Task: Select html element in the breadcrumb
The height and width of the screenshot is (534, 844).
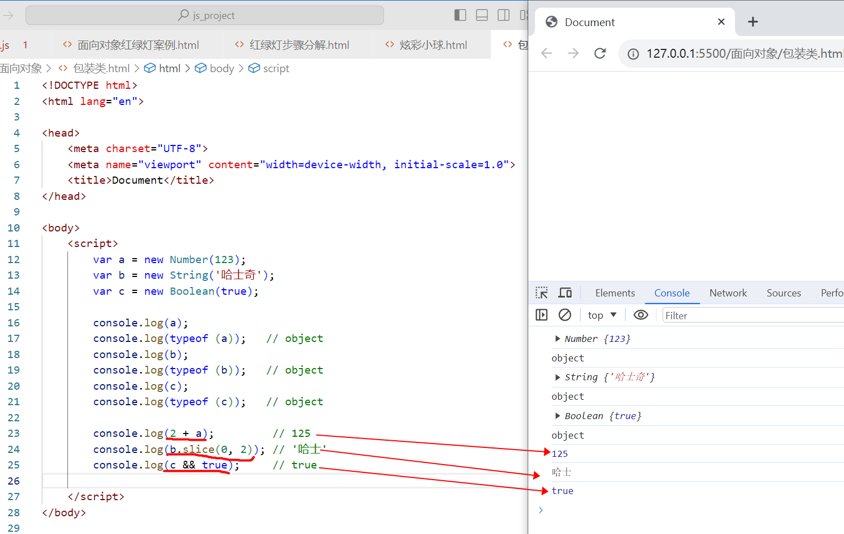Action: (169, 68)
